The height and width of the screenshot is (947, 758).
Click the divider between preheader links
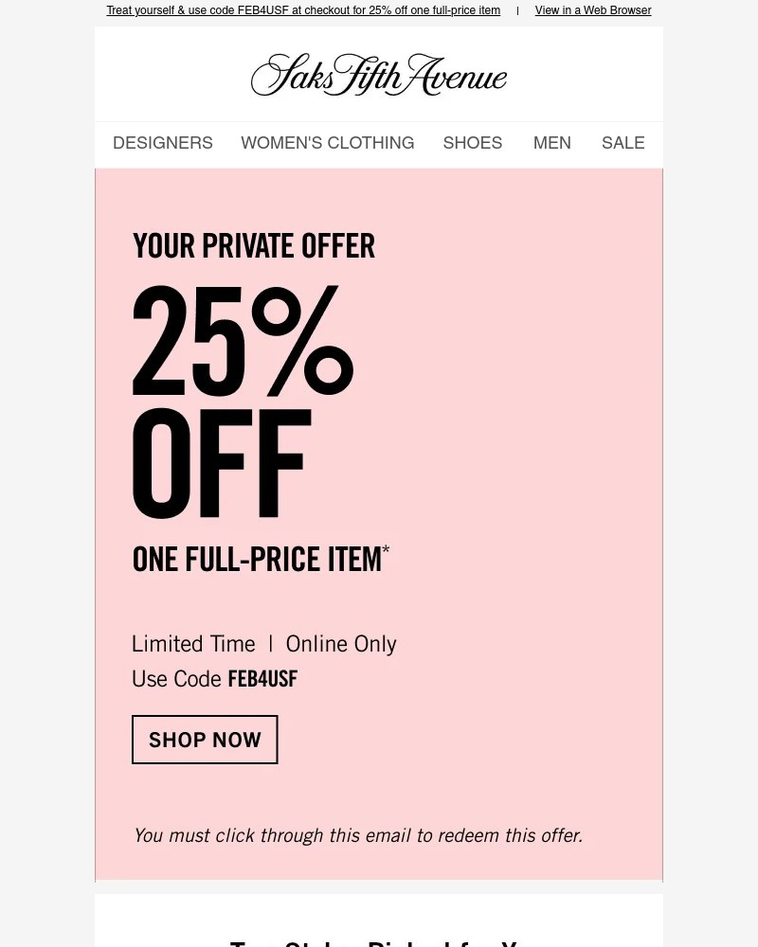[x=517, y=10]
